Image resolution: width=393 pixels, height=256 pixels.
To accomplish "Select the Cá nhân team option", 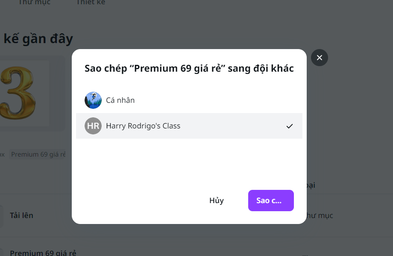I will click(120, 100).
